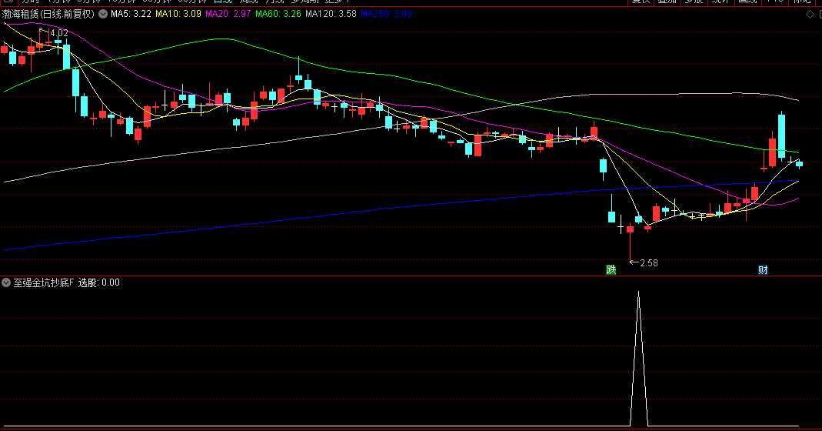Select the MA5: 3.22 label
This screenshot has height=431, width=822.
131,14
